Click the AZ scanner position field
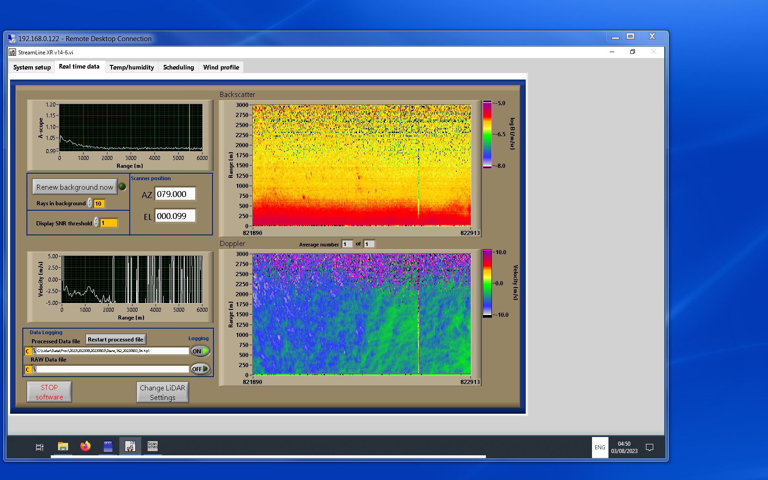Viewport: 768px width, 480px height. point(175,194)
